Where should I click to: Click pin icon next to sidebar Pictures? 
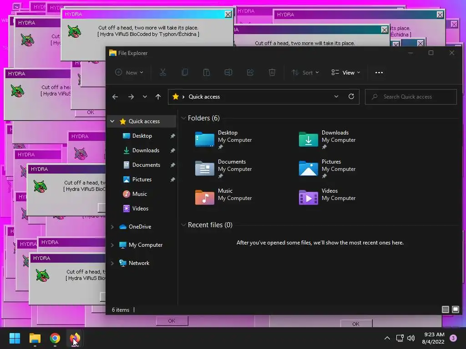click(x=172, y=179)
